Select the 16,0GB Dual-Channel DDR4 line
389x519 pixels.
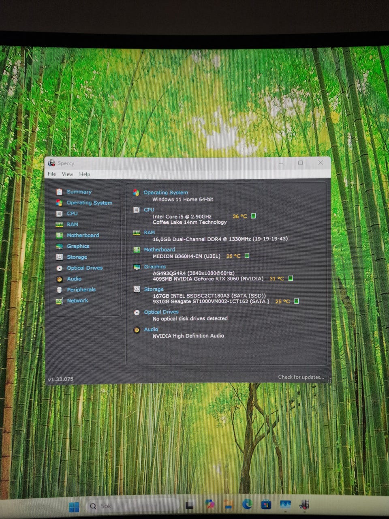coord(220,239)
